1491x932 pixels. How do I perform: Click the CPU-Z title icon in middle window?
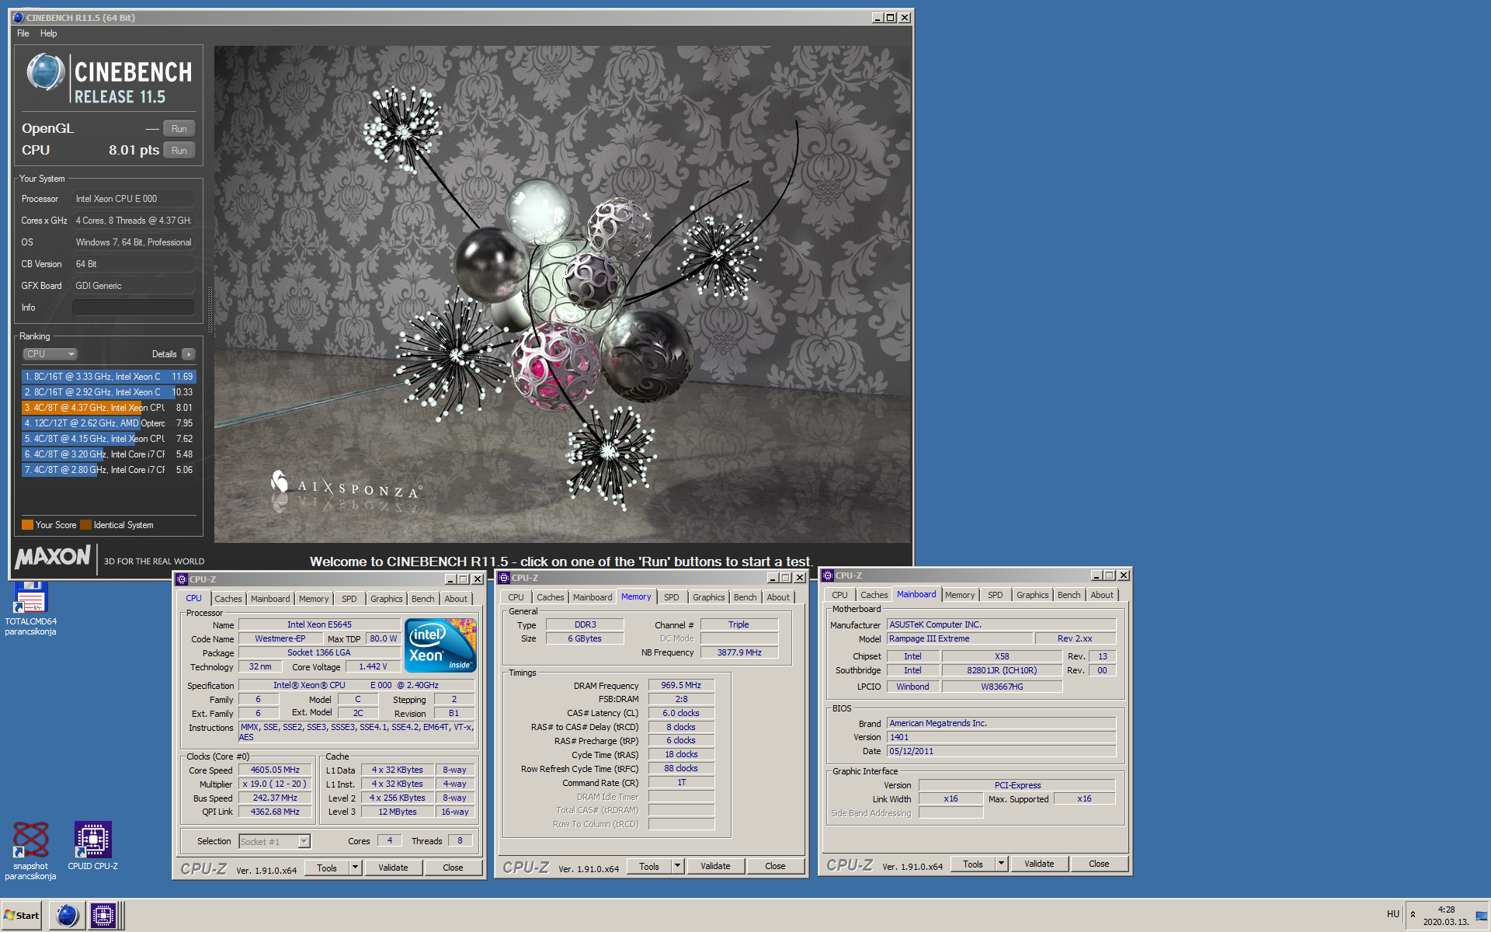504,578
